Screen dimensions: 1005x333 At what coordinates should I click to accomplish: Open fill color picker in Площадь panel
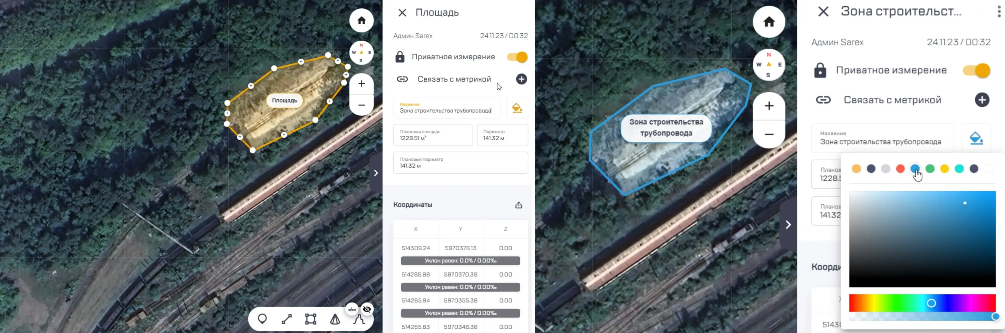tap(517, 108)
